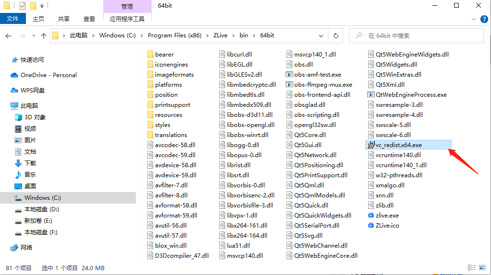Switch to the 主页 ribbon tab

(38, 19)
